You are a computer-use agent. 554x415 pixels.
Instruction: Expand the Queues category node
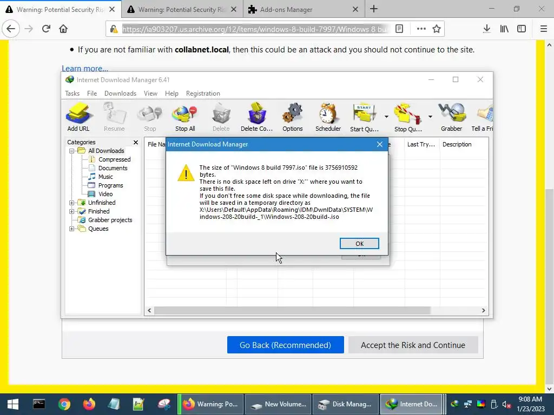tap(72, 229)
